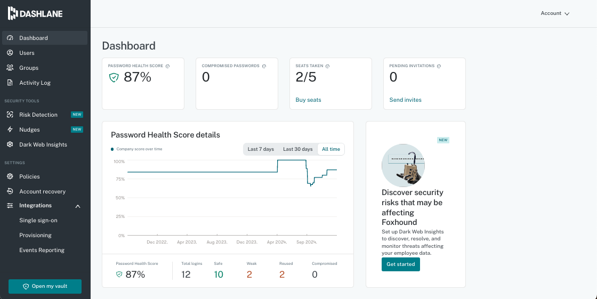Click the Activity Log document icon
This screenshot has height=299, width=597.
10,83
